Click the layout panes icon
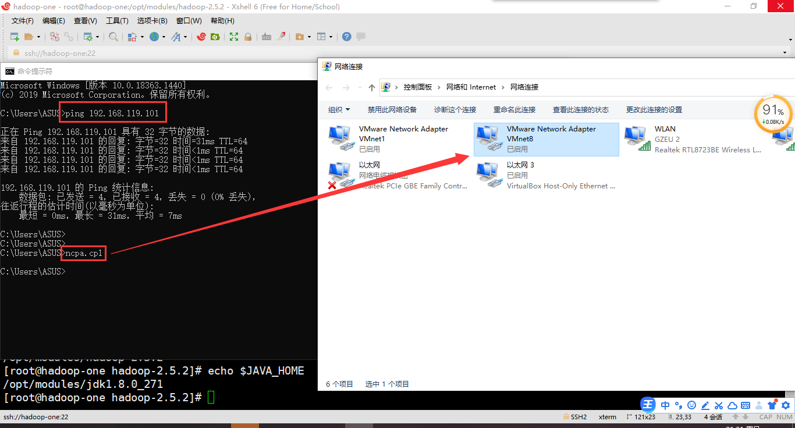The image size is (795, 428). pyautogui.click(x=321, y=37)
